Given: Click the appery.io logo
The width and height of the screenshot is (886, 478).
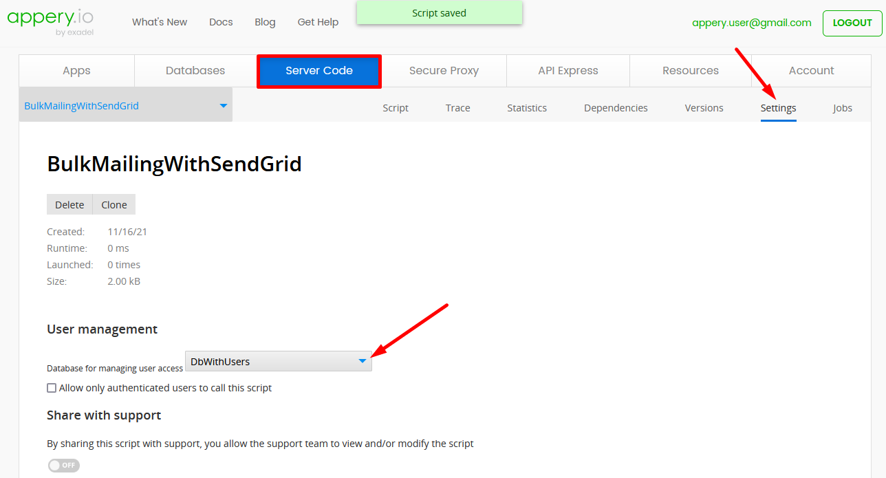Looking at the screenshot, I should tap(50, 22).
